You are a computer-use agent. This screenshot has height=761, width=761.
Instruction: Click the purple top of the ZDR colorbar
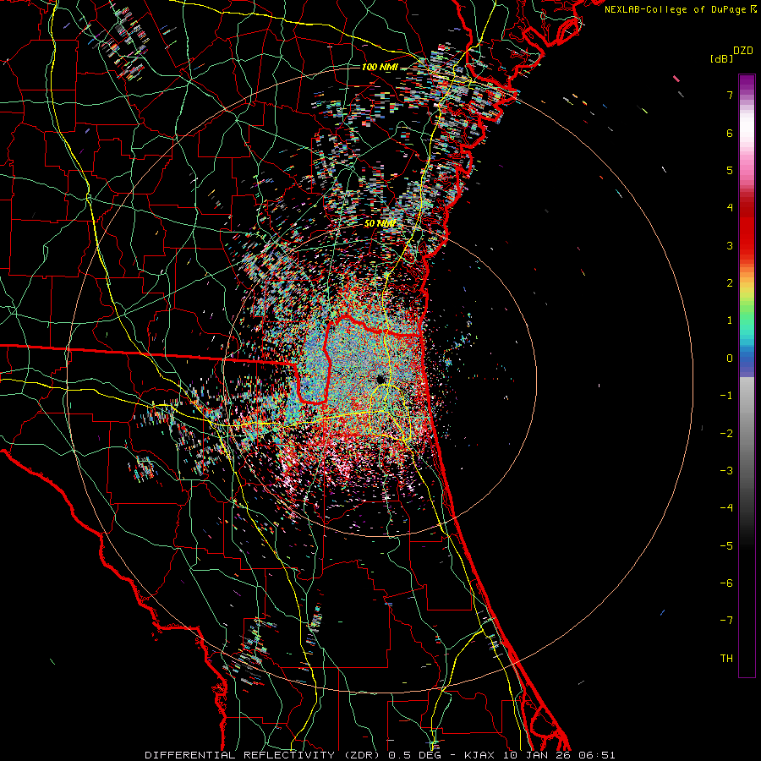coord(747,81)
